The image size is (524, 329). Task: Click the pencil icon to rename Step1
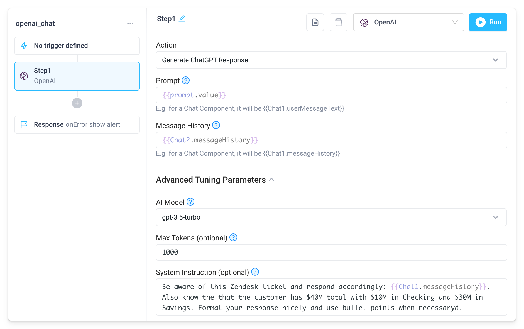click(182, 18)
